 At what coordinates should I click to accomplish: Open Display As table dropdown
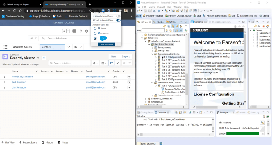tap(104, 63)
